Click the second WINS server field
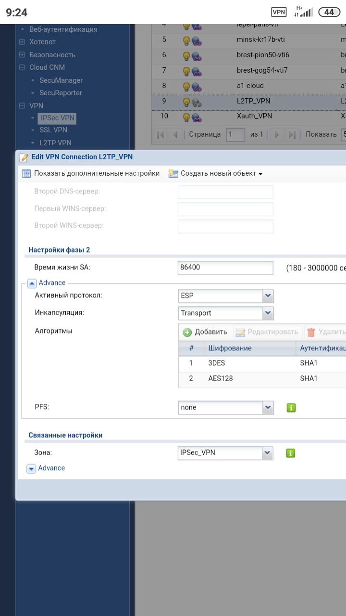This screenshot has width=346, height=616. [x=225, y=226]
